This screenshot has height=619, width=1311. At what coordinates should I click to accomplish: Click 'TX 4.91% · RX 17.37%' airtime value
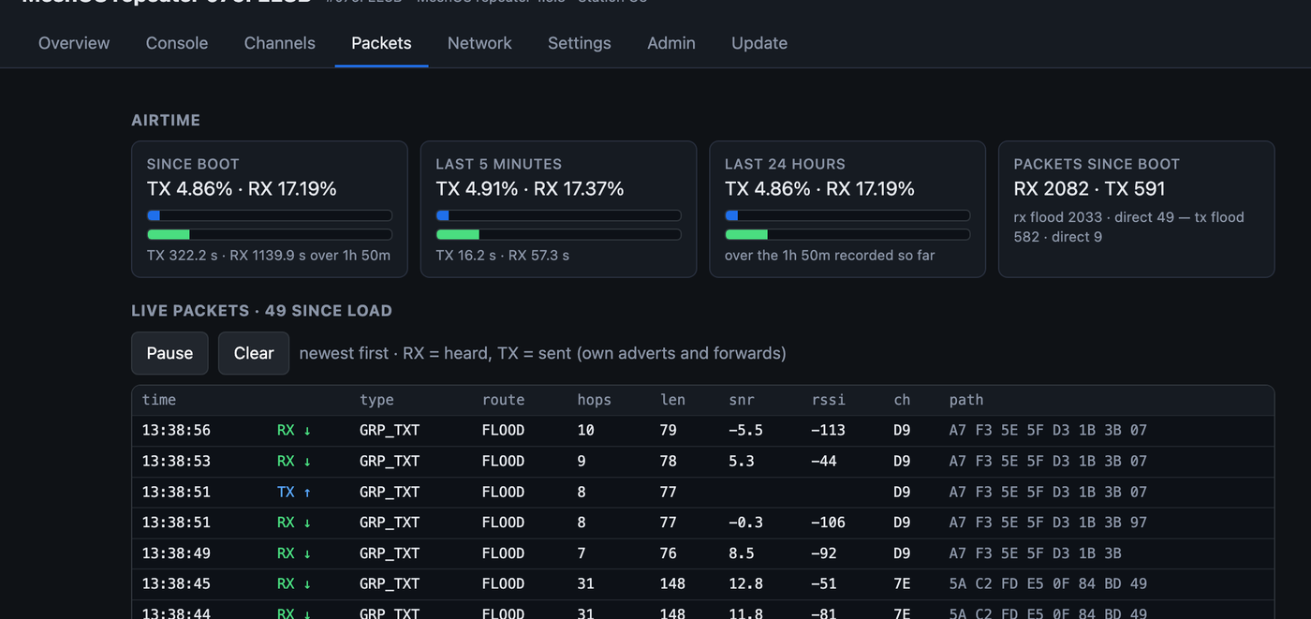(530, 188)
